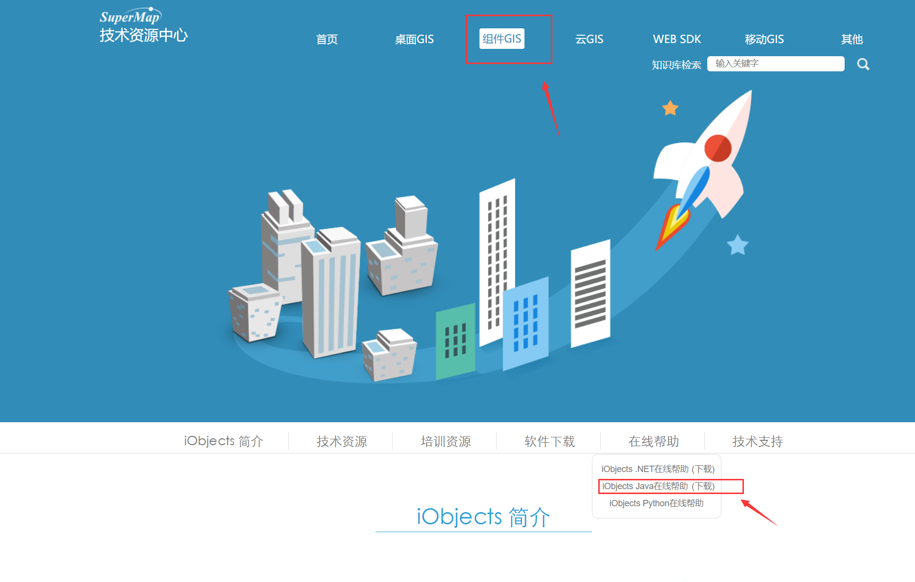The image size is (915, 582).
Task: Open iObjects .NET在线帮助 link
Action: [x=645, y=469]
